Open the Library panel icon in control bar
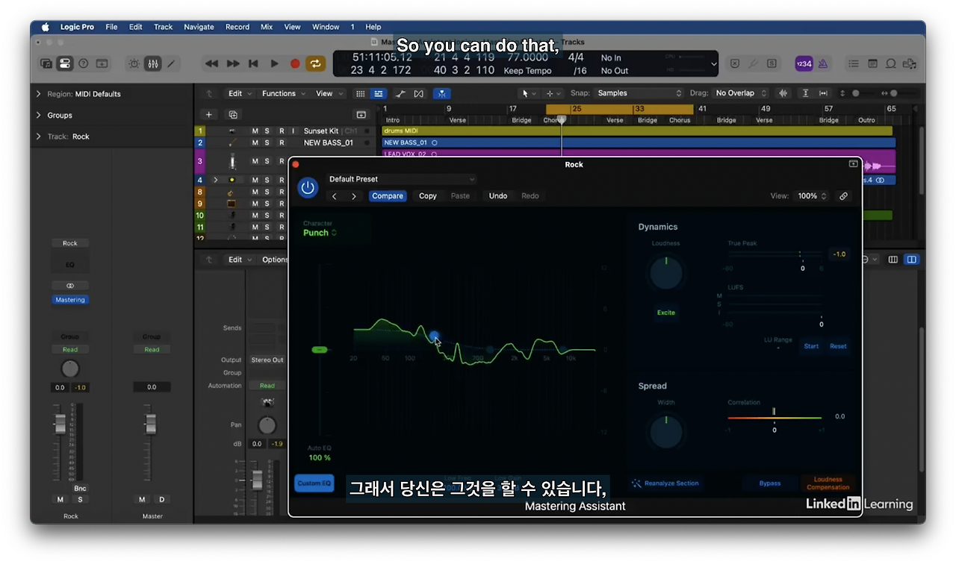 47,64
